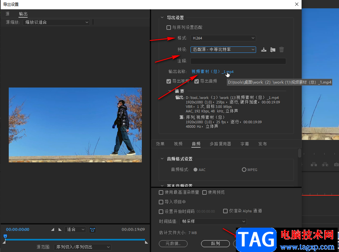This screenshot has height=252, width=339.
Task: Enable set start timecode checkbox
Action: (x=161, y=212)
